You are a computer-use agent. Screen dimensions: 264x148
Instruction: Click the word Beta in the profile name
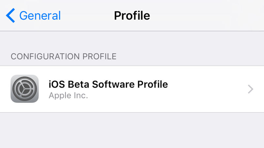(x=79, y=84)
